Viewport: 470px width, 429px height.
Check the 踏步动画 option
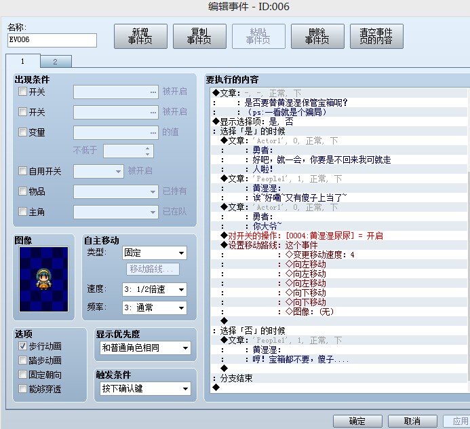pyautogui.click(x=22, y=360)
